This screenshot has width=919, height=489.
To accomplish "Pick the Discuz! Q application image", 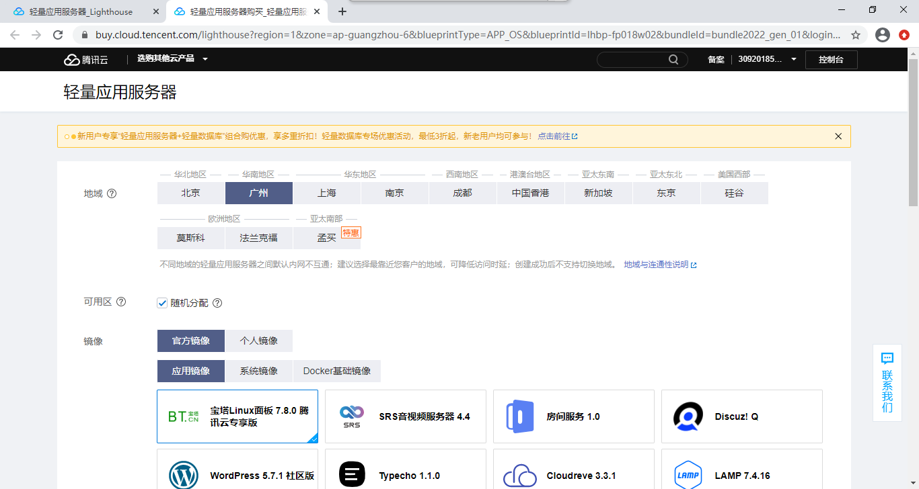I will [x=741, y=416].
